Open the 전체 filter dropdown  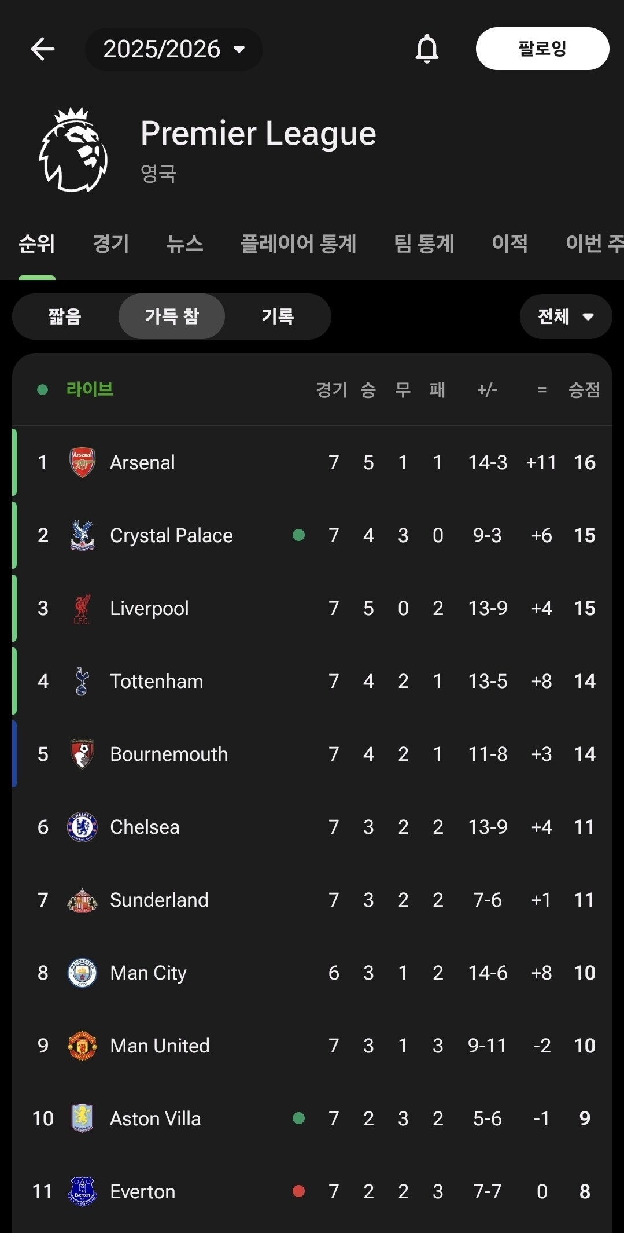566,316
